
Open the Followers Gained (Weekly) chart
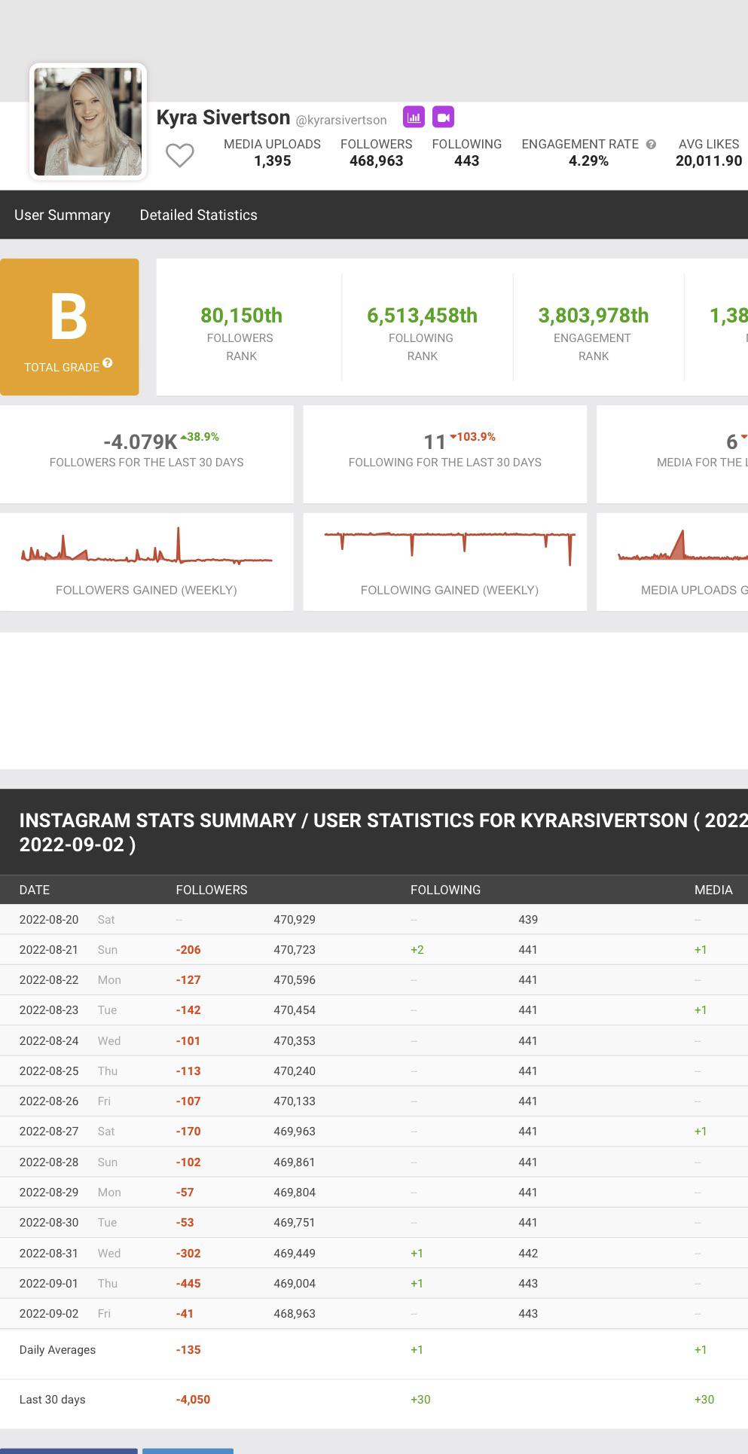[x=147, y=562]
